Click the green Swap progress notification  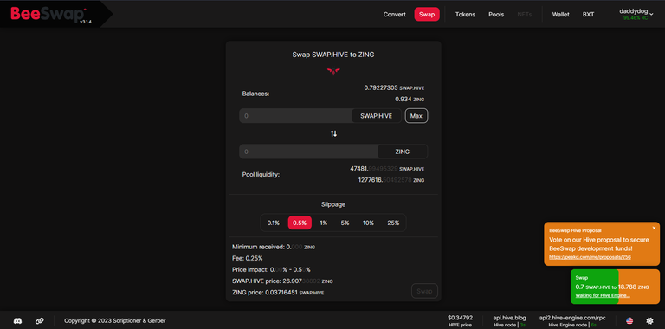tap(615, 287)
